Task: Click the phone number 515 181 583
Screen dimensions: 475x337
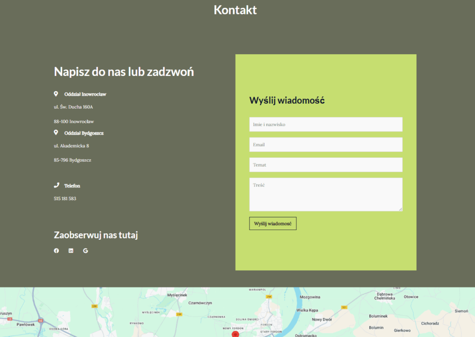Action: (65, 199)
